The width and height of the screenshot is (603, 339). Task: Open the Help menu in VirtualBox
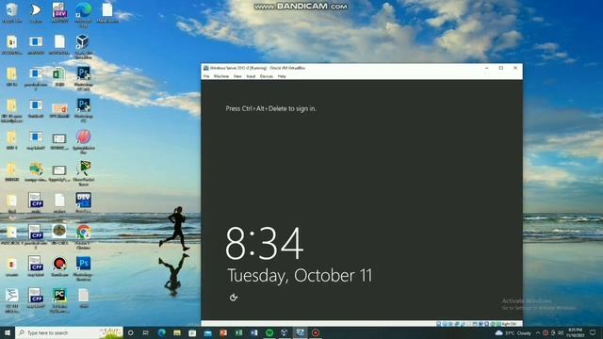pyautogui.click(x=282, y=76)
